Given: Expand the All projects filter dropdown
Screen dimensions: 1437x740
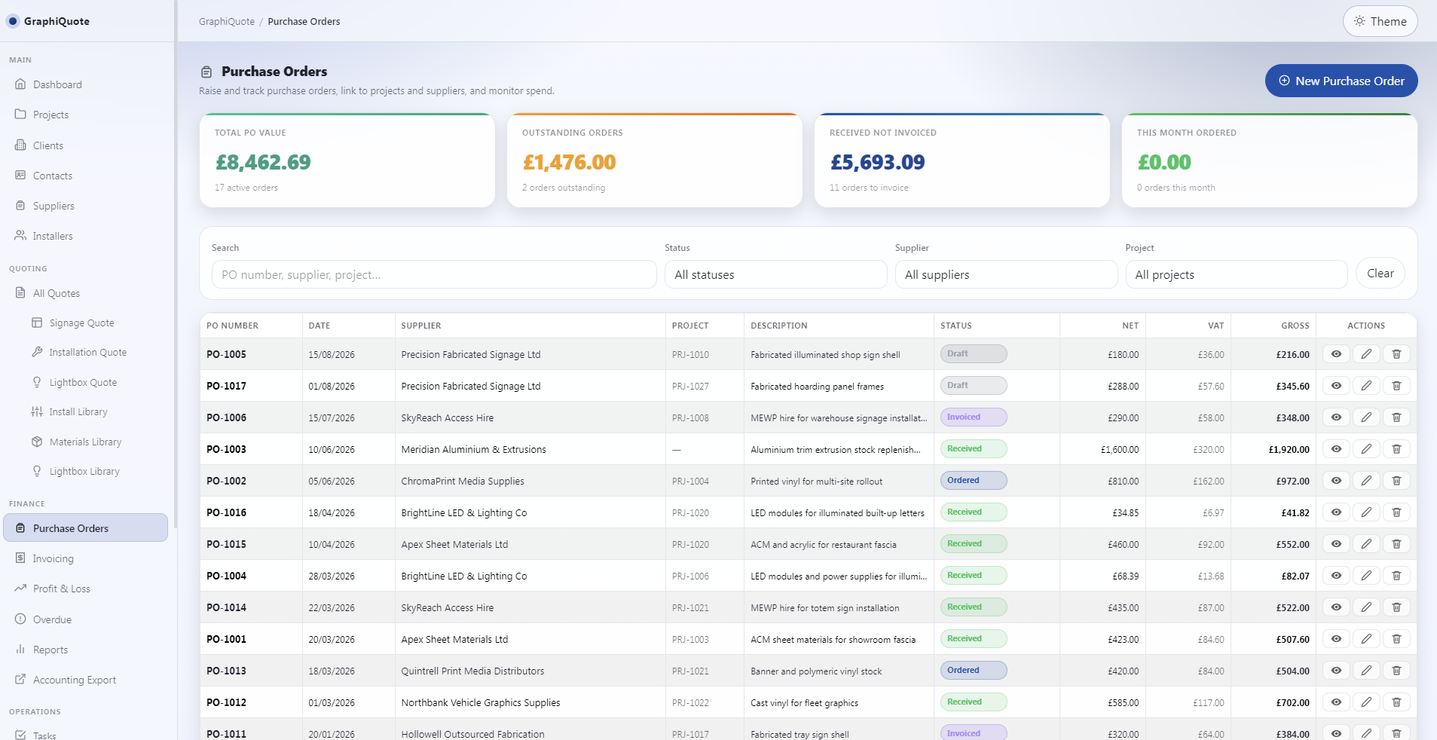Looking at the screenshot, I should click(x=1236, y=274).
